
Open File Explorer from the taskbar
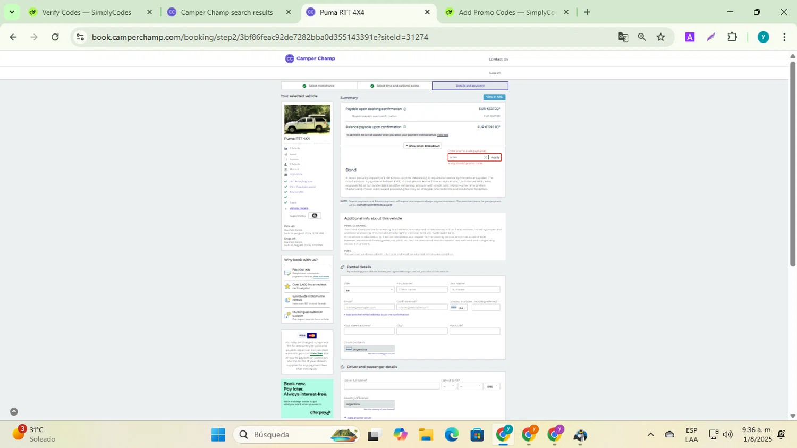pyautogui.click(x=426, y=435)
